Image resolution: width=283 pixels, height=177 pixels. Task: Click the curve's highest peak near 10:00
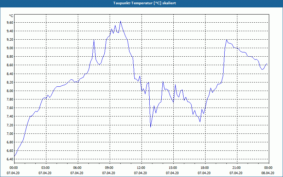[120, 21]
